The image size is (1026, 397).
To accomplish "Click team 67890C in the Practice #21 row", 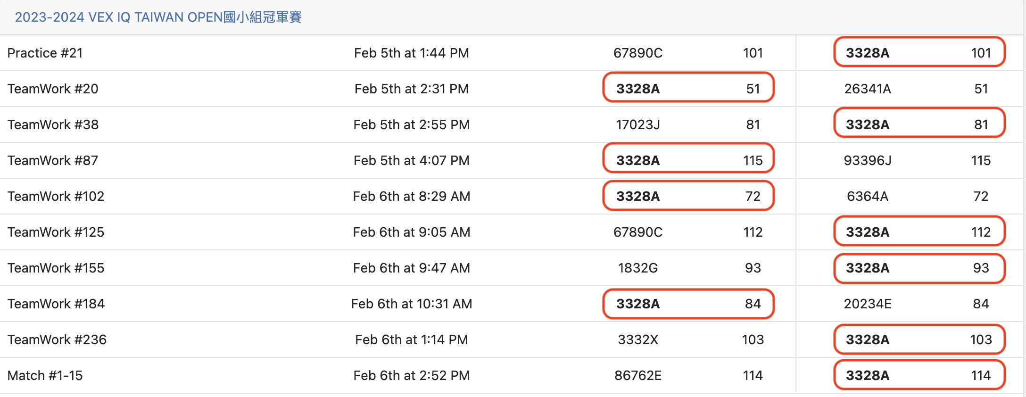I will coord(637,53).
